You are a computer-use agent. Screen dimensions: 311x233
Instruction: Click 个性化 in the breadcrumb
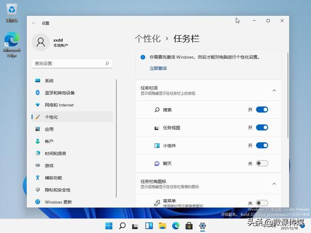(148, 38)
